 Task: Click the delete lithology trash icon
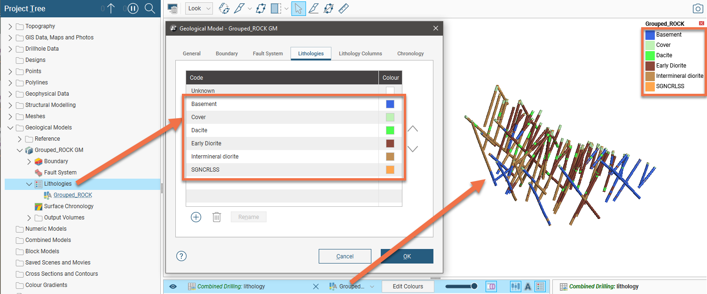[x=217, y=217]
